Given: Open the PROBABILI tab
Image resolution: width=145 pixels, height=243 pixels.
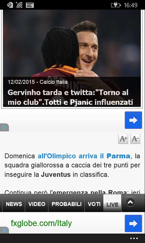Looking at the screenshot, I should (67, 204).
